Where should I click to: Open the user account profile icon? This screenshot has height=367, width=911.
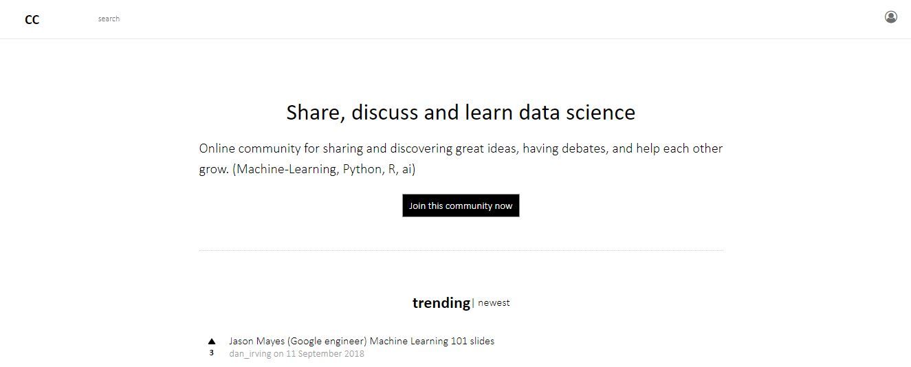click(890, 17)
